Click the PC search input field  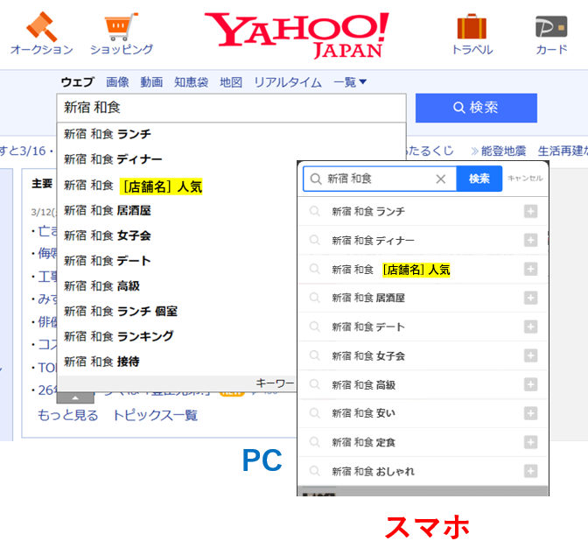click(x=231, y=108)
